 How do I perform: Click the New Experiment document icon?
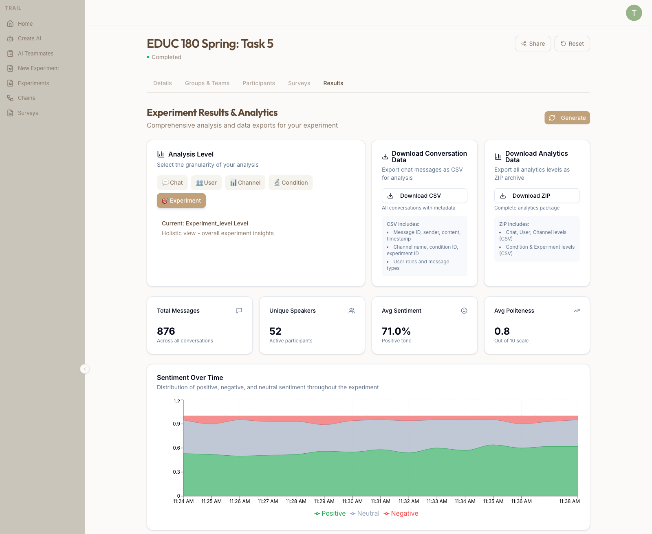pos(10,68)
